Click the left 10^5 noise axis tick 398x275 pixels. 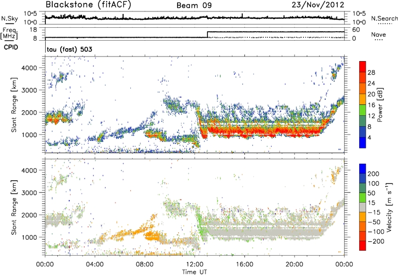(30, 14)
